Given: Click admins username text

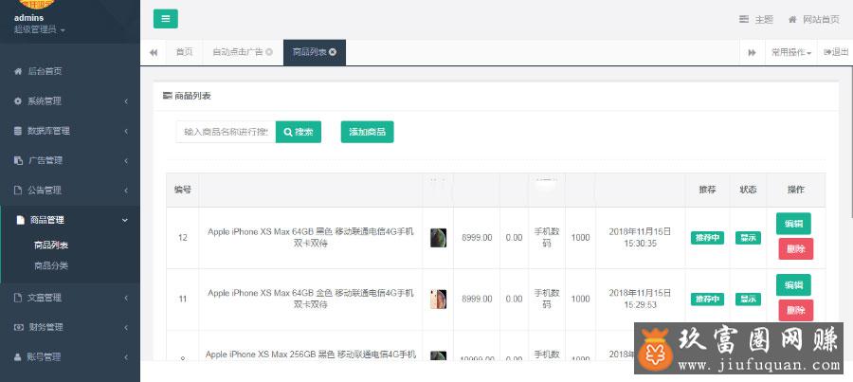Looking at the screenshot, I should [28, 18].
